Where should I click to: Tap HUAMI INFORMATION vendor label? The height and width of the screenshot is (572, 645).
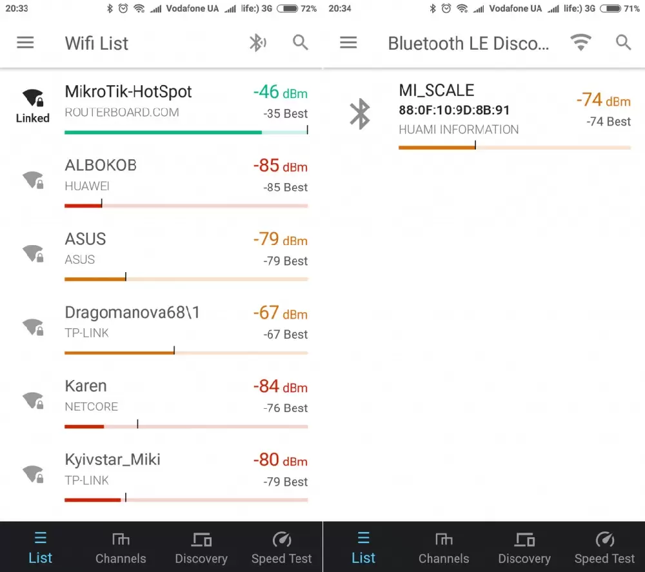pos(459,130)
